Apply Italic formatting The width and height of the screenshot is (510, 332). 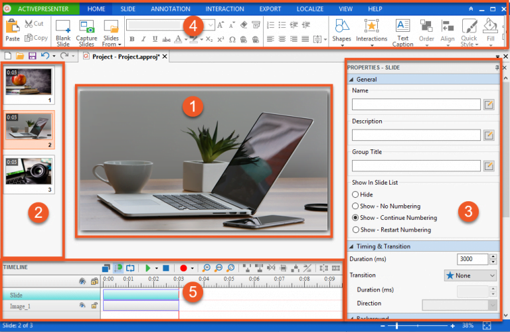pos(143,39)
